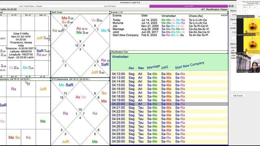Click the Vimshottari heading in Rectification Tool

click(120, 57)
